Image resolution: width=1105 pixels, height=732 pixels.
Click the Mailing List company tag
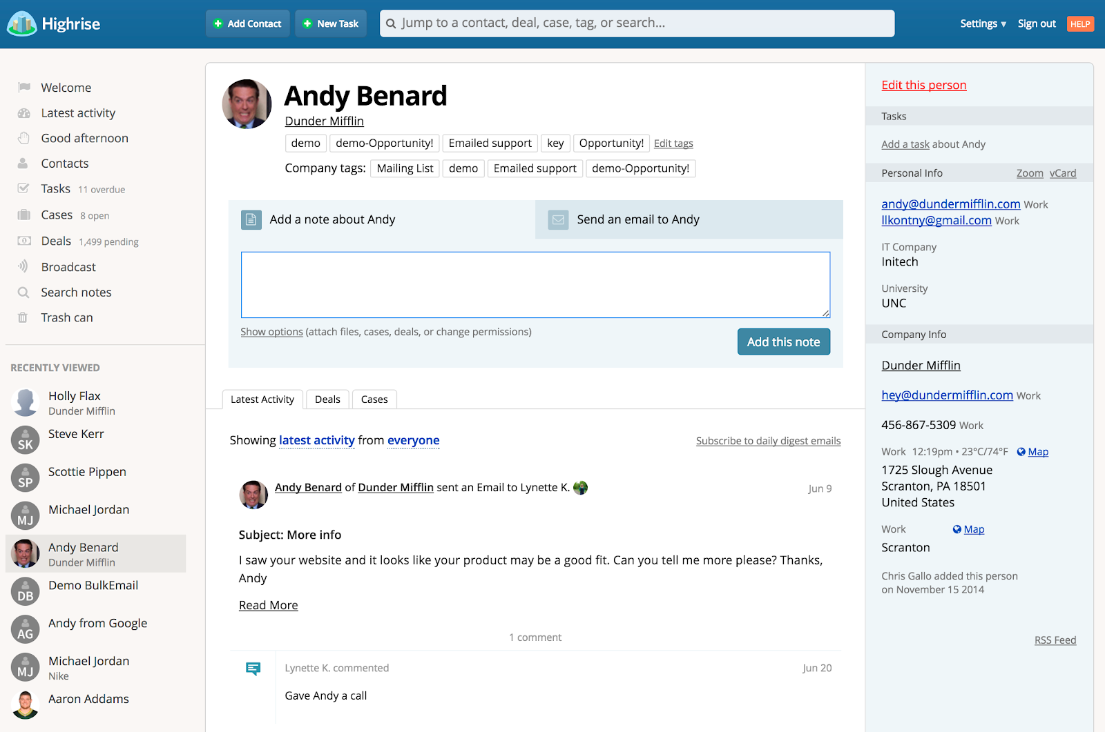coord(405,168)
